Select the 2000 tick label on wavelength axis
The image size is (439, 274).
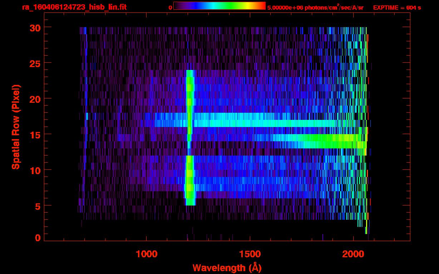[x=353, y=254]
